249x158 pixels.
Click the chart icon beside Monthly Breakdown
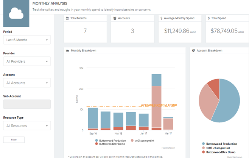coord(67,50)
